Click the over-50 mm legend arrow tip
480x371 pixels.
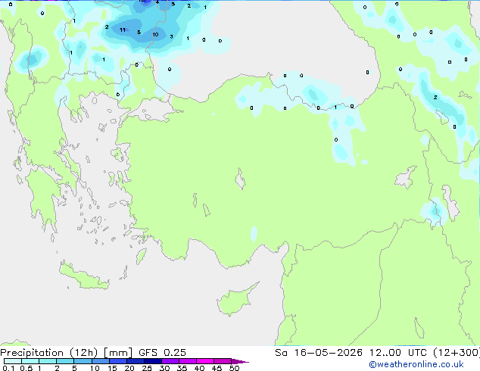point(240,361)
